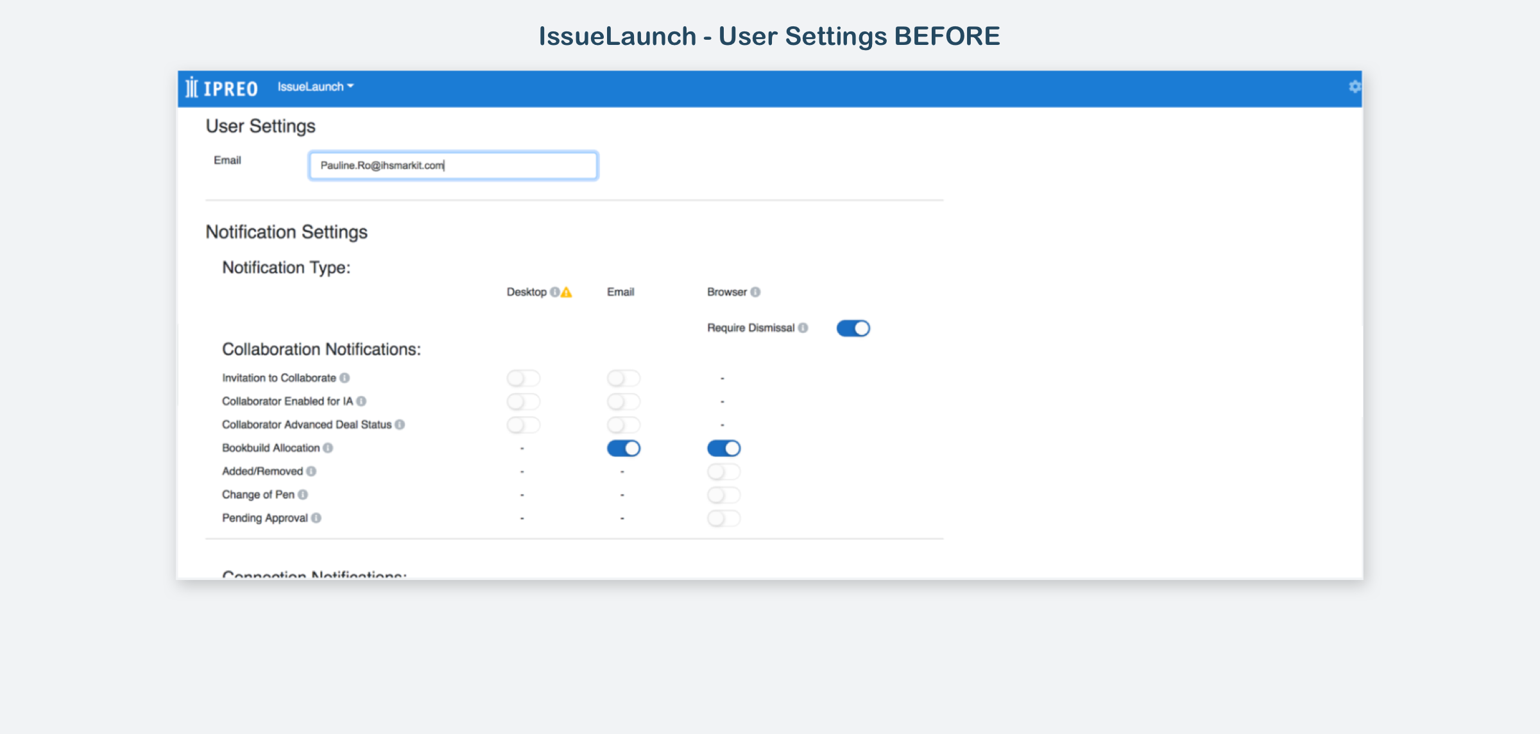Image resolution: width=1540 pixels, height=734 pixels.
Task: Enable Browser toggle for Pending Approval
Action: pyautogui.click(x=724, y=518)
